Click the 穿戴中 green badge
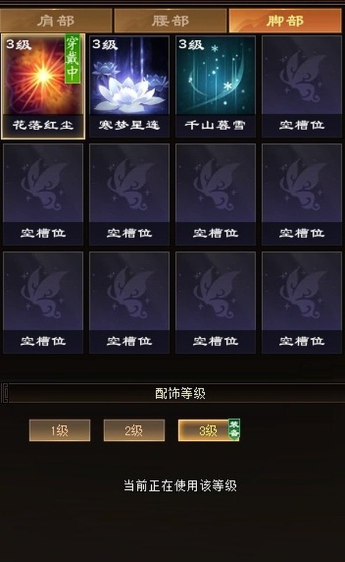Image resolution: width=345 pixels, height=562 pixels. point(72,59)
